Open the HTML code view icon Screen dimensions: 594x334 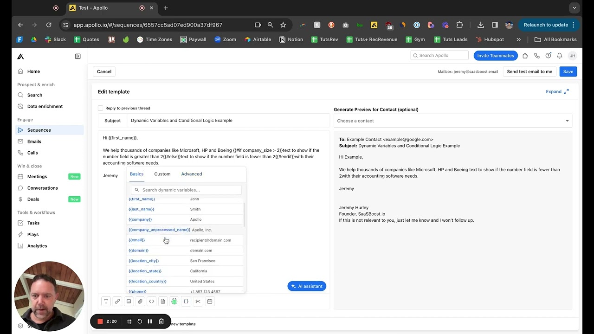click(151, 302)
